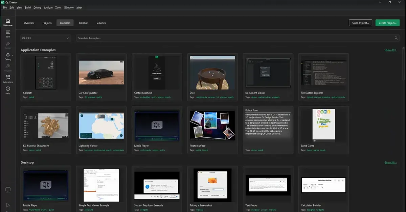Open the Car Configurator example thumbnail

coord(101,73)
